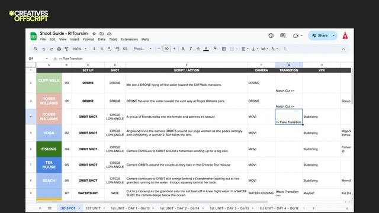Add a new sheet

[x=40, y=208]
